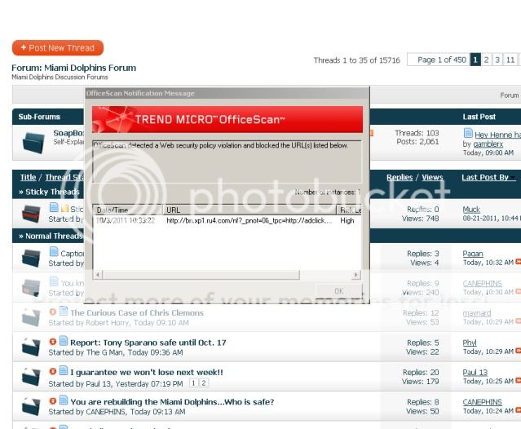Click Chris Clemons thread folder status icon
521x429 pixels.
(31, 317)
